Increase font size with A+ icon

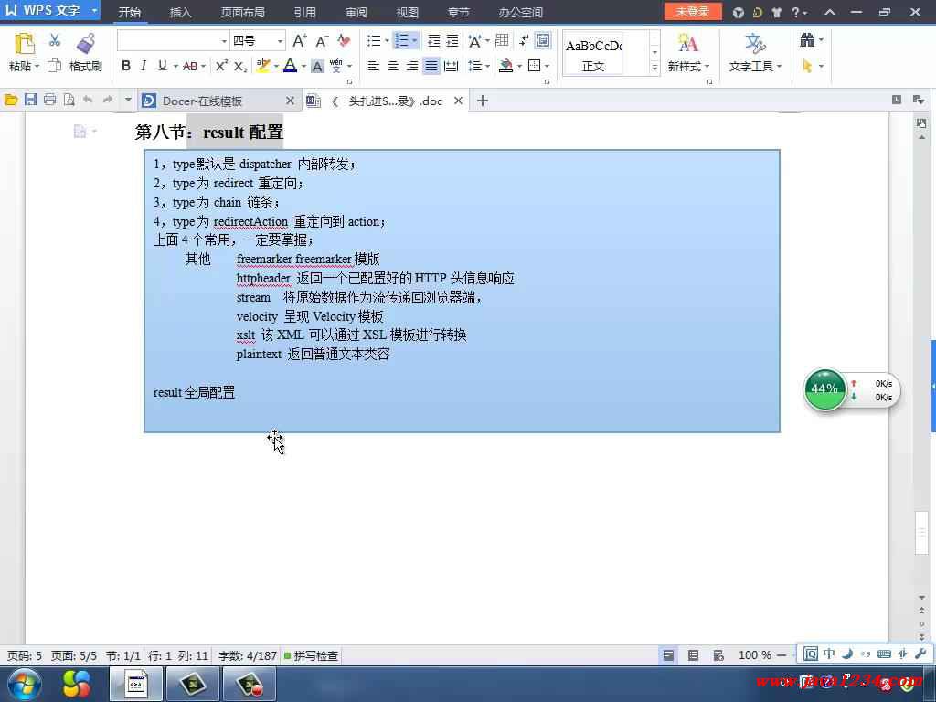tap(300, 40)
